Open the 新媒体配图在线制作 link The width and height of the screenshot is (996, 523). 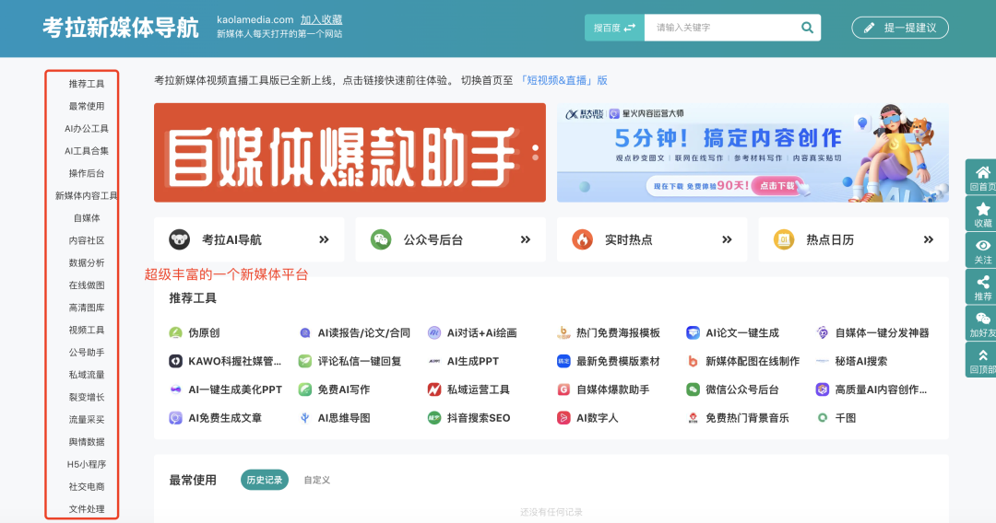[x=753, y=361]
